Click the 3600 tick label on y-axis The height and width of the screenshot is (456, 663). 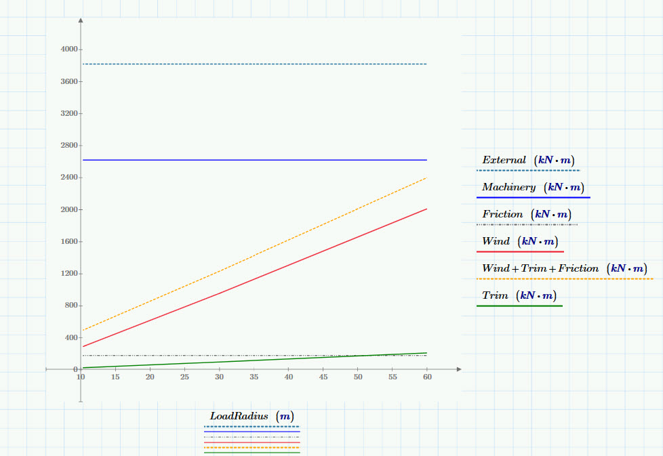[69, 81]
